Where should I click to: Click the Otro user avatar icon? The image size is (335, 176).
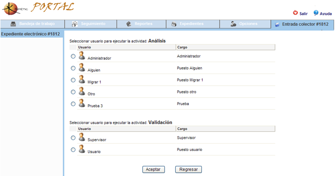coord(82,91)
